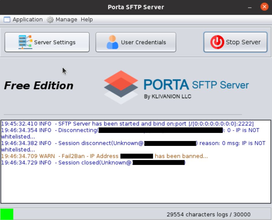Open Server Settings

point(47,42)
